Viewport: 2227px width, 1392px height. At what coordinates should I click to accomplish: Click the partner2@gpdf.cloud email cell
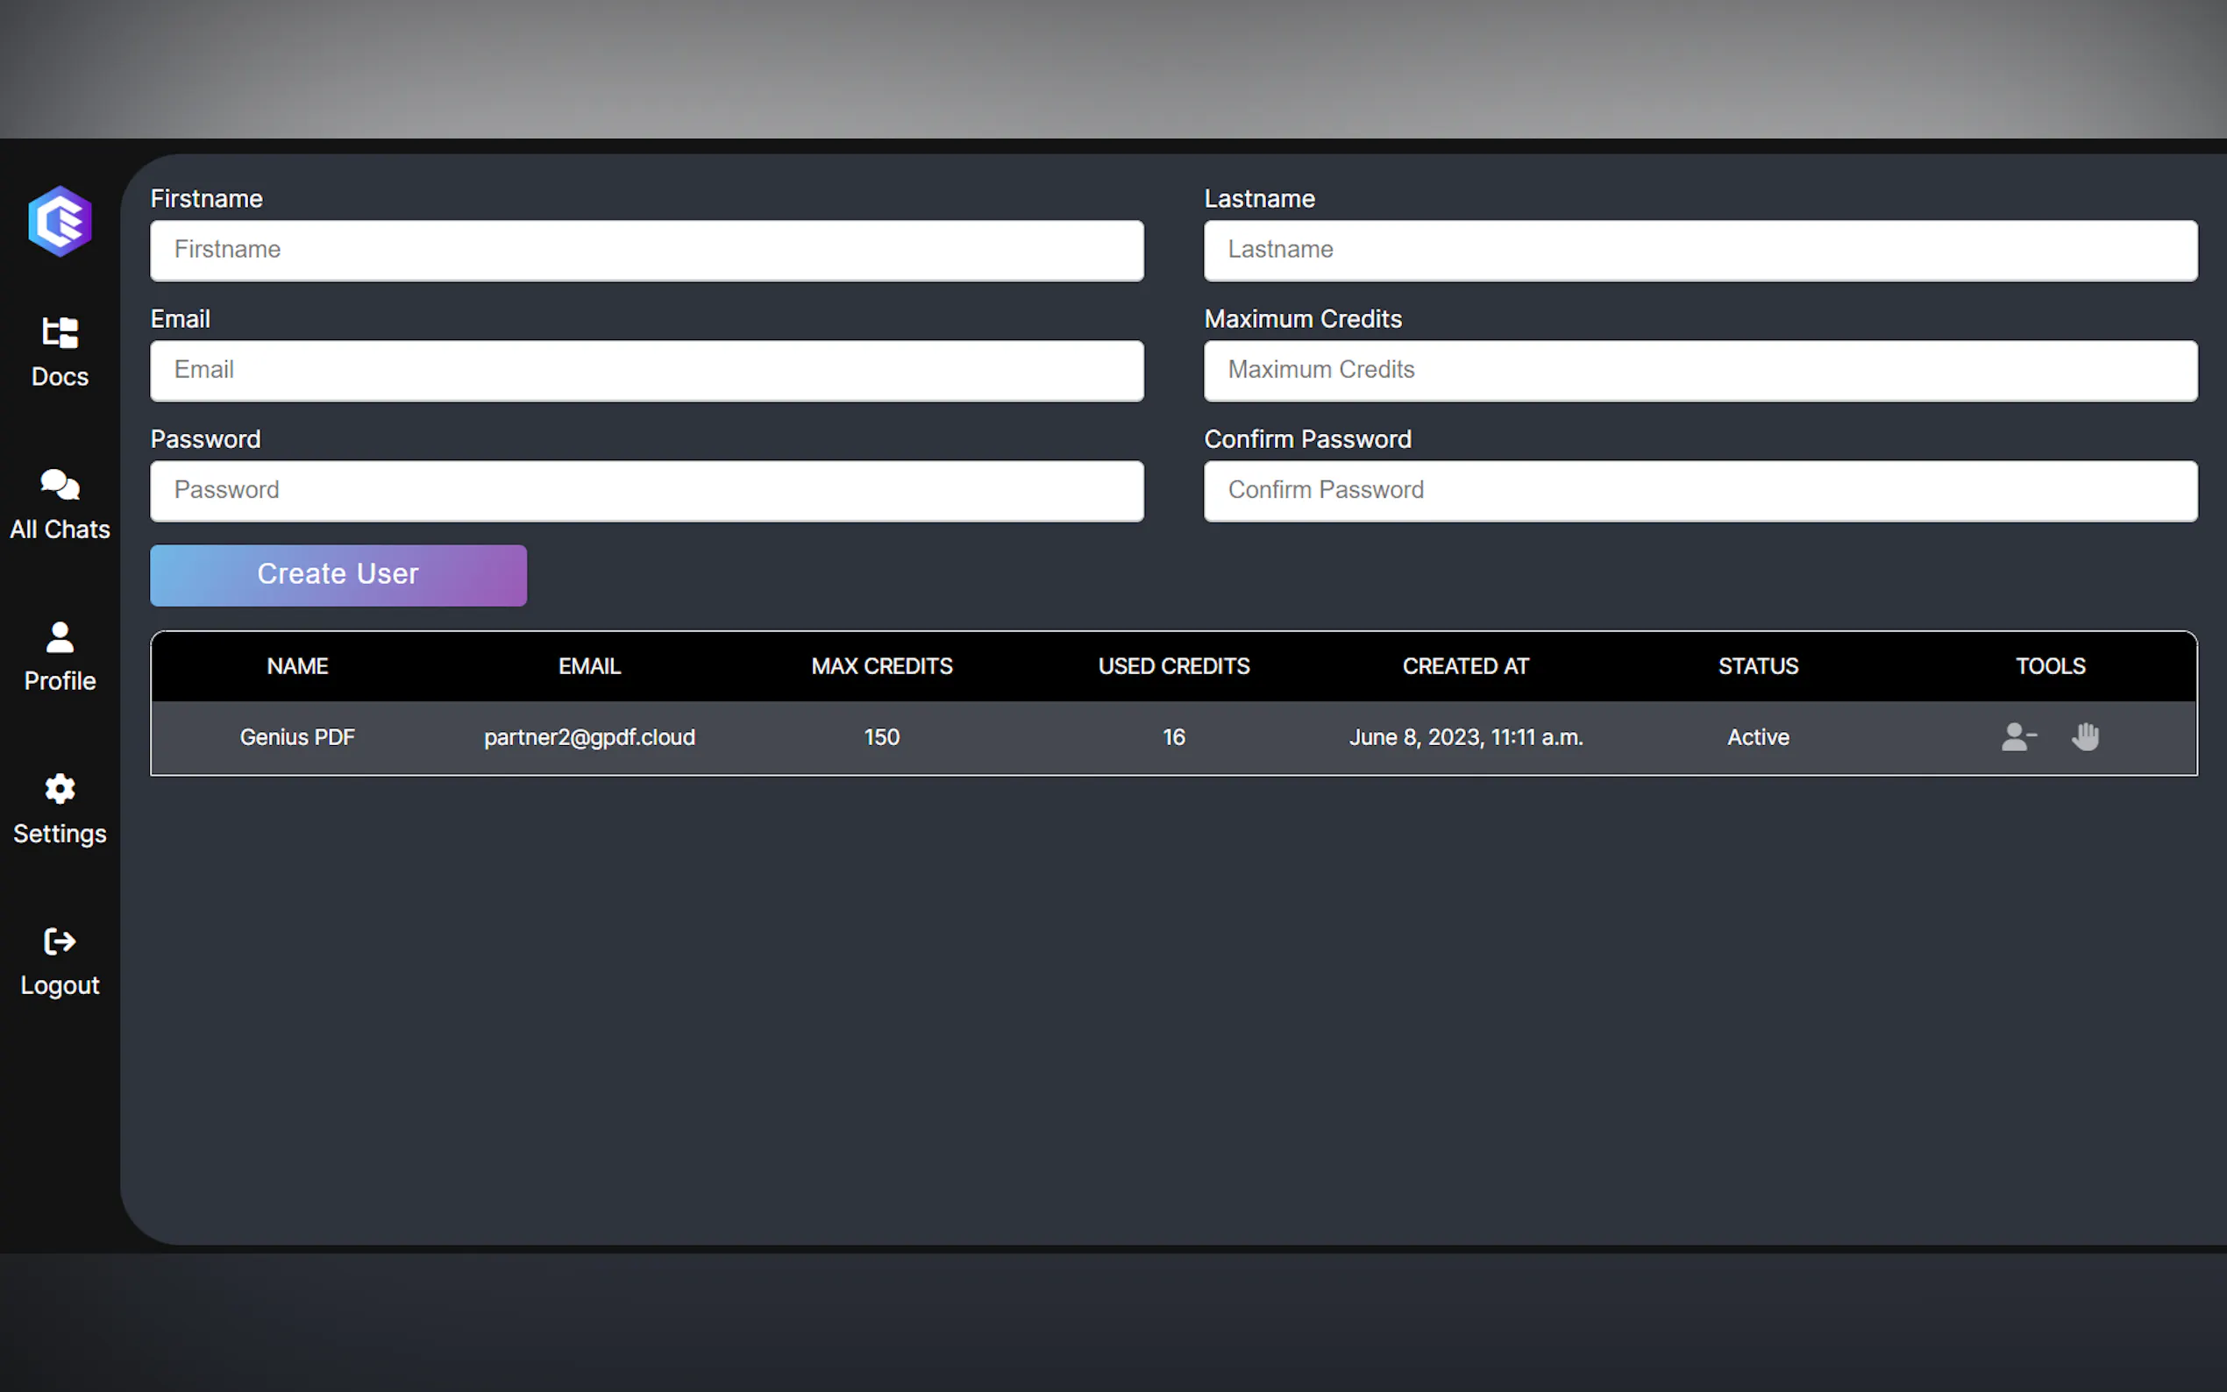(589, 737)
